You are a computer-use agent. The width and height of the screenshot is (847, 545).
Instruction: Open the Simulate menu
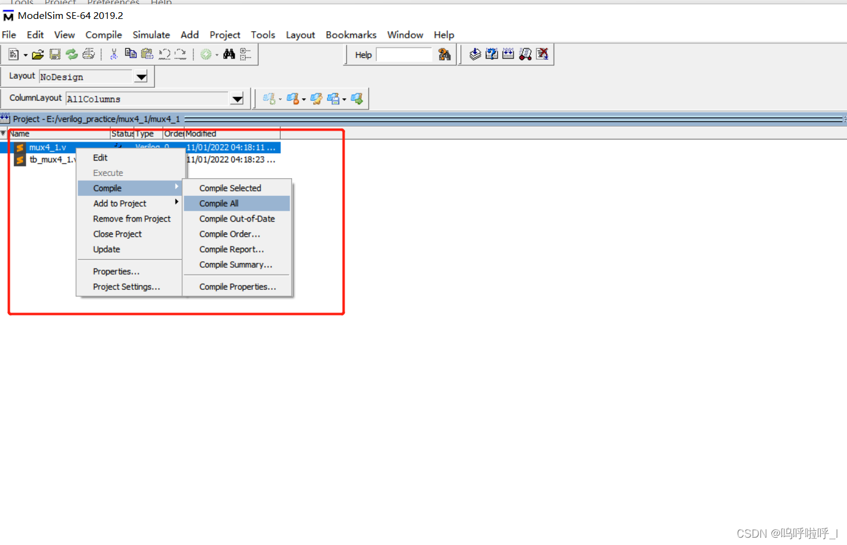(151, 35)
